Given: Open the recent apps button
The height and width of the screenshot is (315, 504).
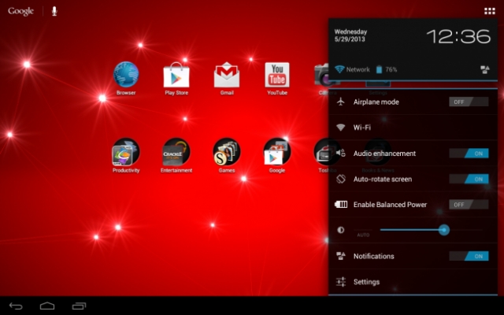Looking at the screenshot, I should (x=79, y=305).
